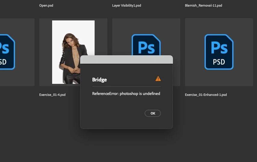
Task: Click OK in the Bridge error dialog
Action: [x=152, y=113]
